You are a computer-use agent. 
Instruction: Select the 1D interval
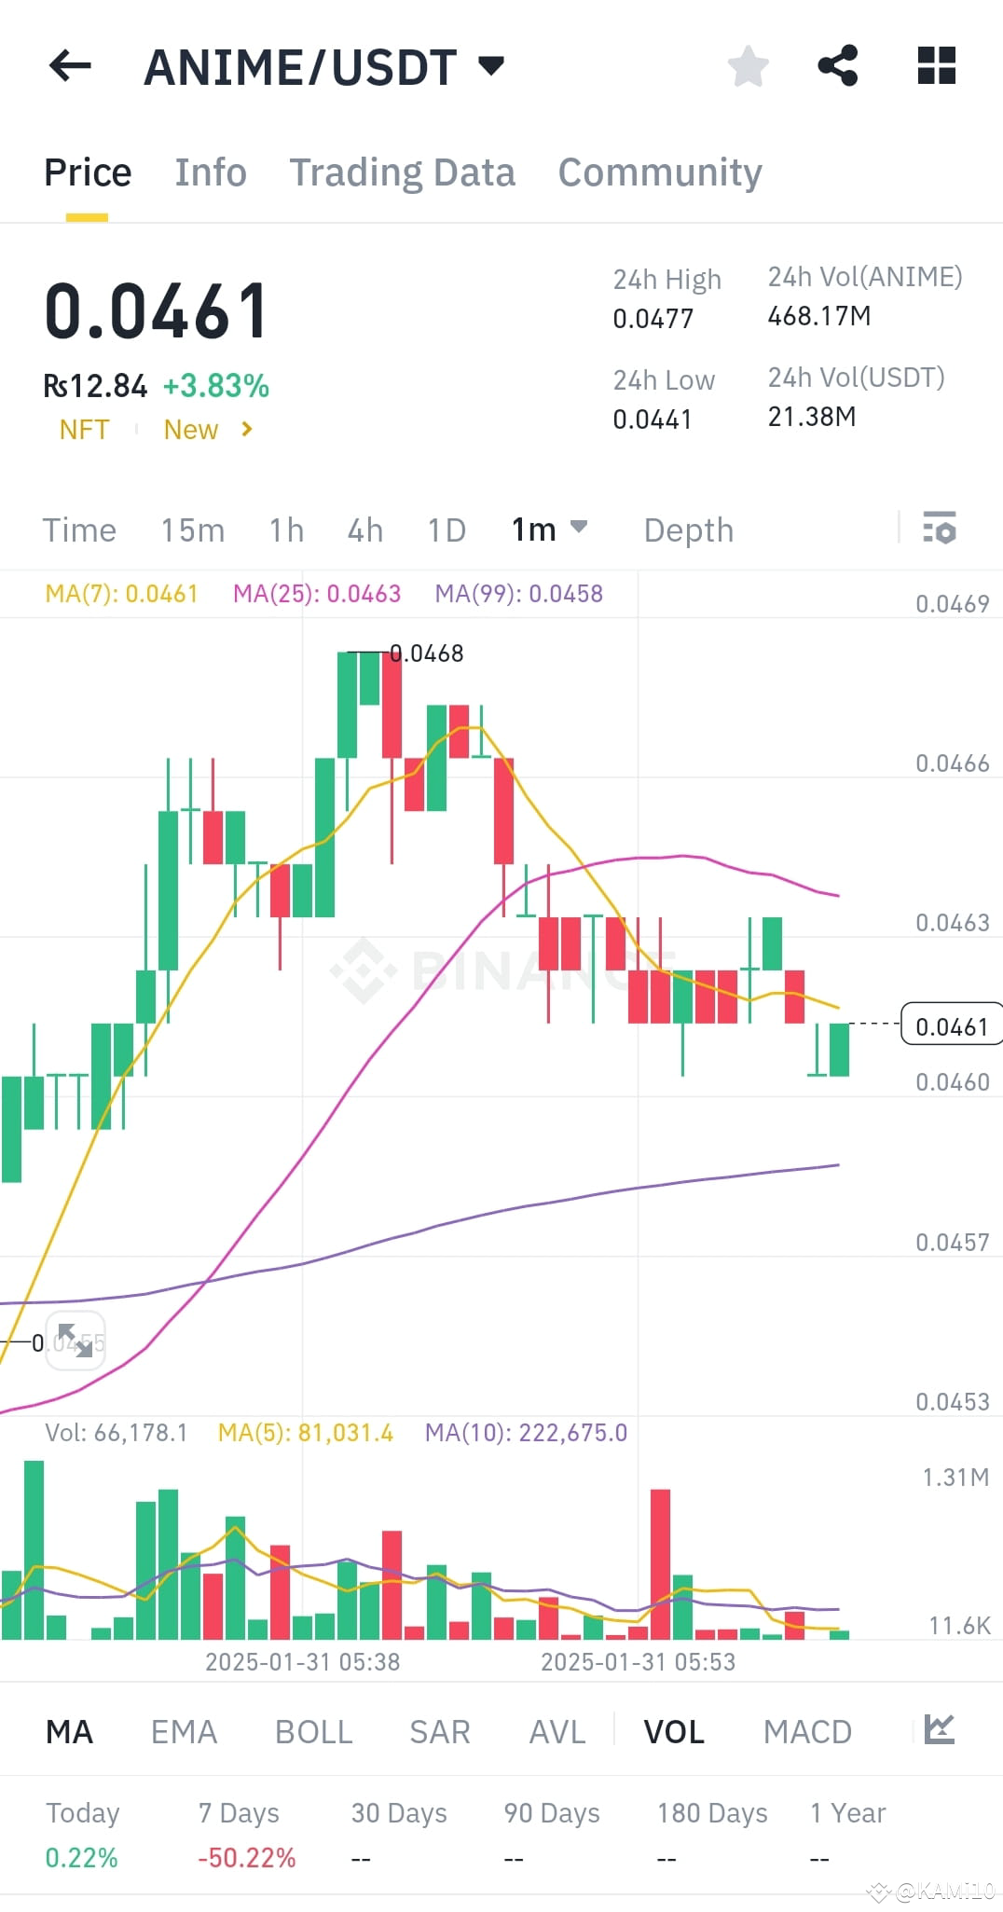[x=447, y=530]
